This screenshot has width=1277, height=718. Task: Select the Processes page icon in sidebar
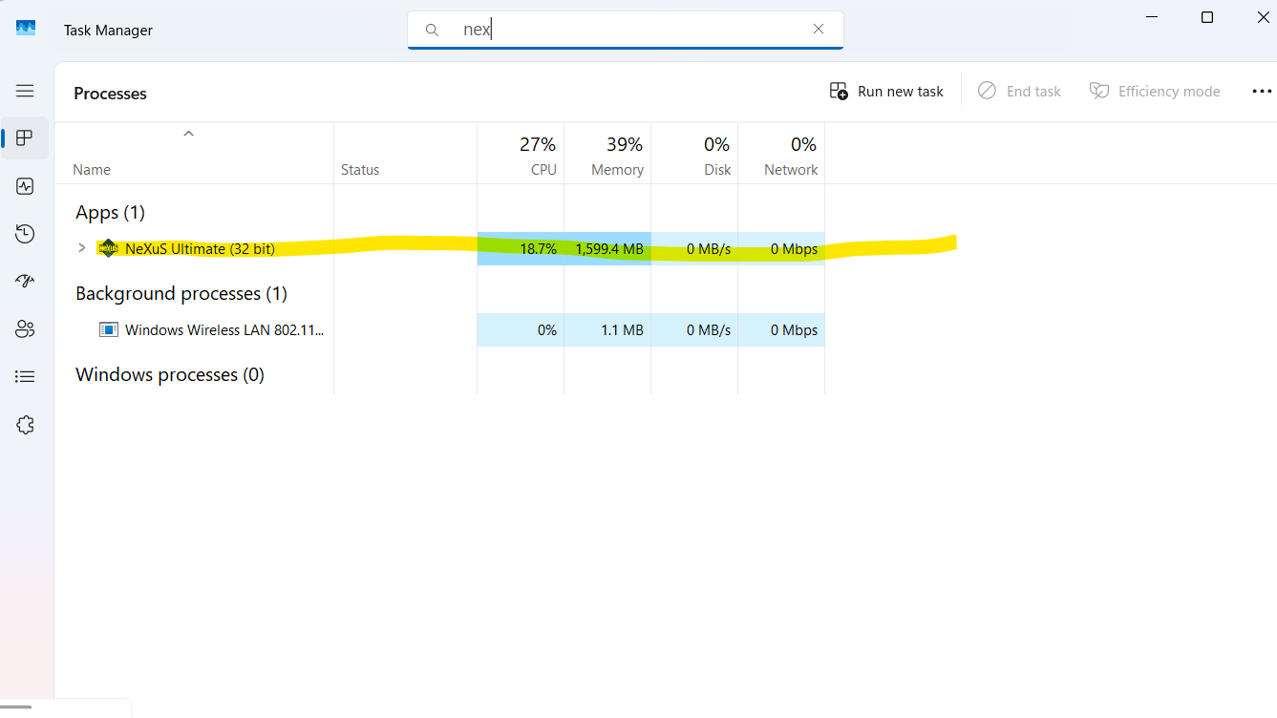[x=25, y=138]
